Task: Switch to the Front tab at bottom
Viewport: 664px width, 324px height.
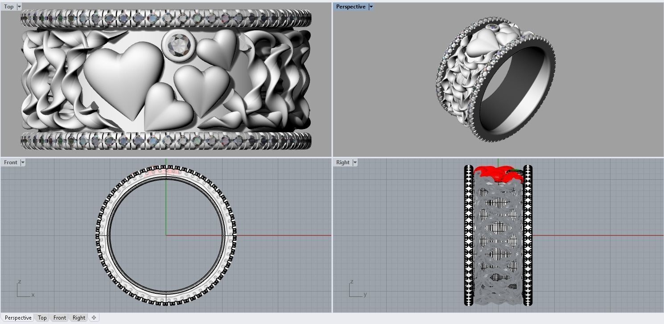Action: 60,318
